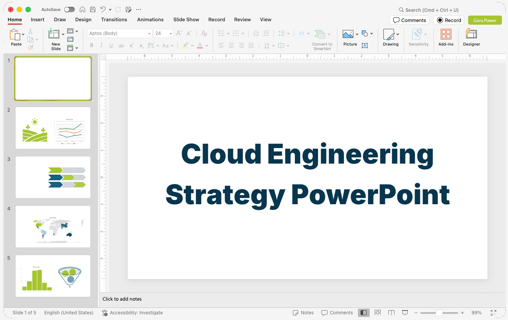Expand the Picture dropdown arrow
Screen dimensions: 508x320
coord(357,34)
